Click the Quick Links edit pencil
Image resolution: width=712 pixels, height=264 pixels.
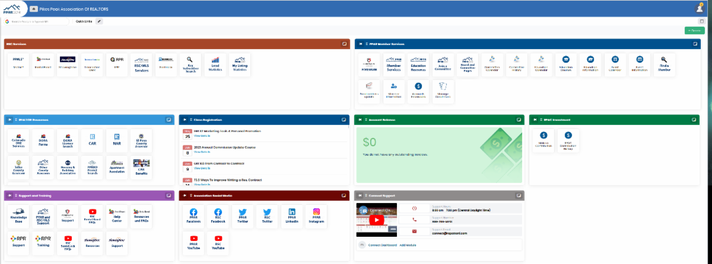[x=99, y=21]
